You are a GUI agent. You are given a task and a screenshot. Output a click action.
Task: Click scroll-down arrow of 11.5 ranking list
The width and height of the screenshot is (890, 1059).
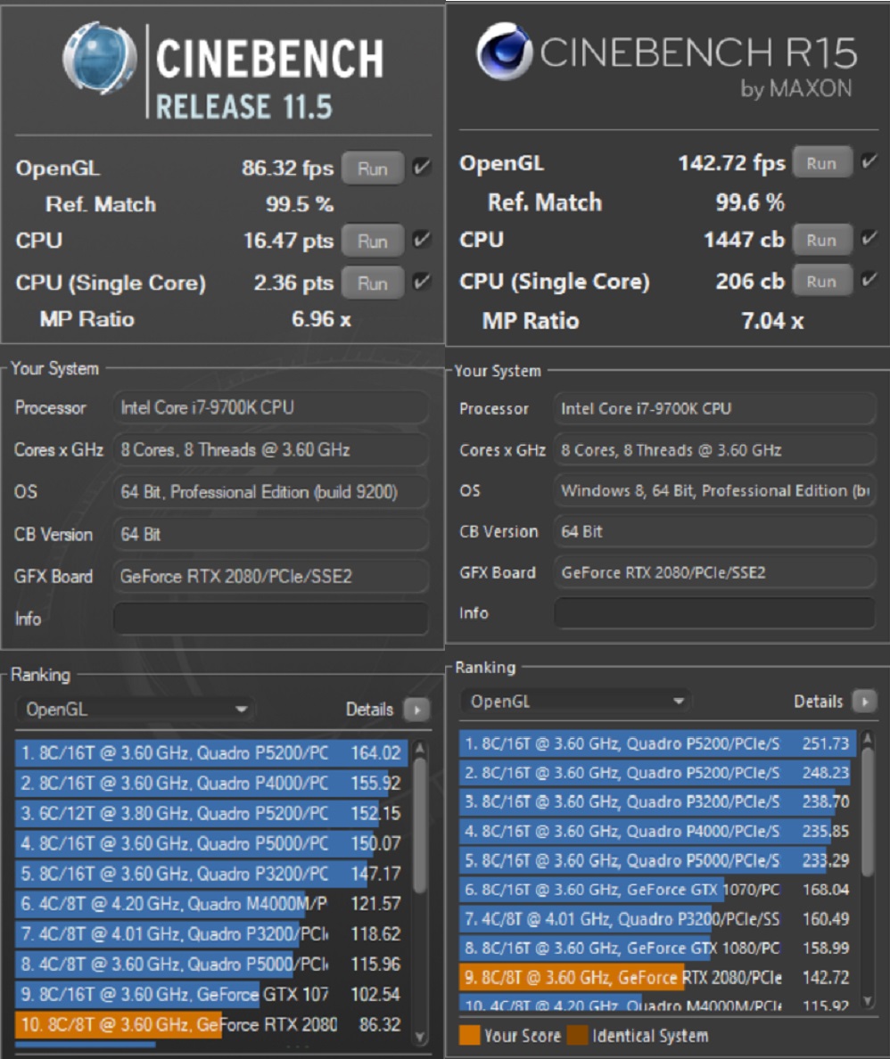[420, 1036]
